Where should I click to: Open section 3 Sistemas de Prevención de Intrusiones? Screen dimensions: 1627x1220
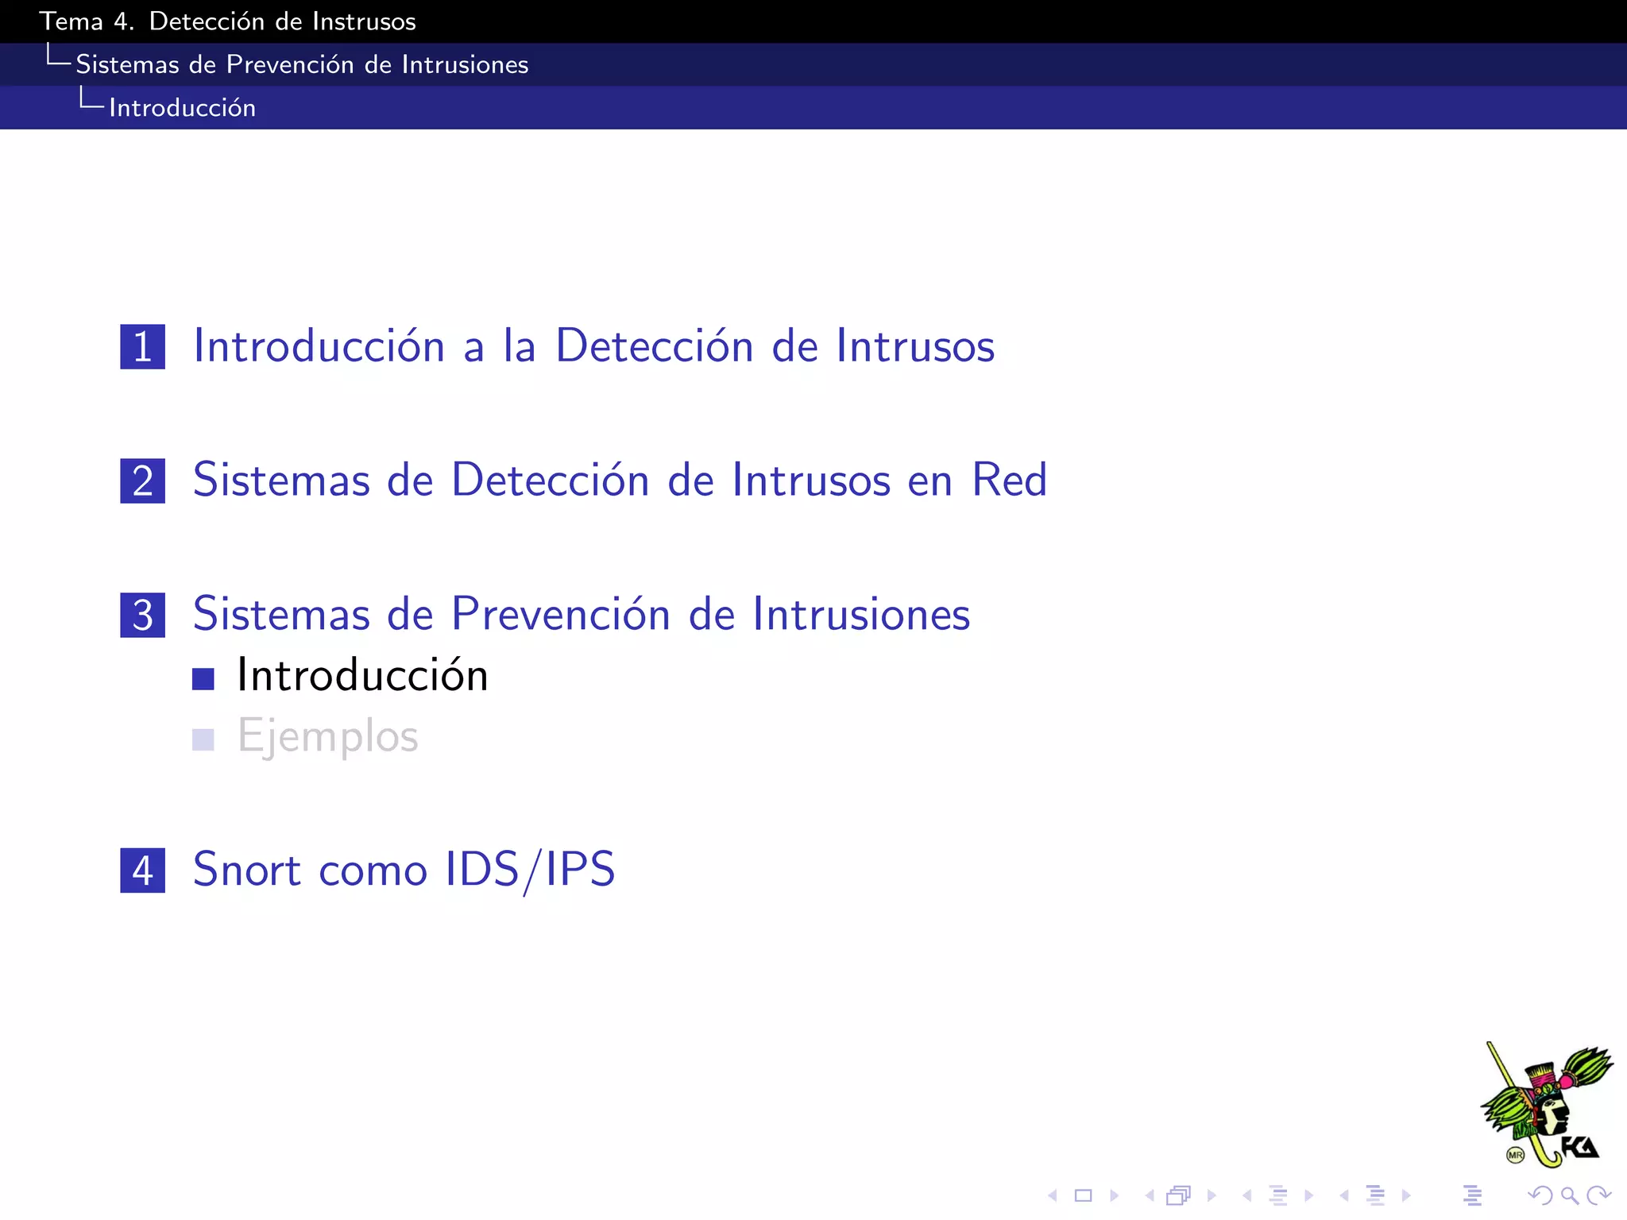582,615
